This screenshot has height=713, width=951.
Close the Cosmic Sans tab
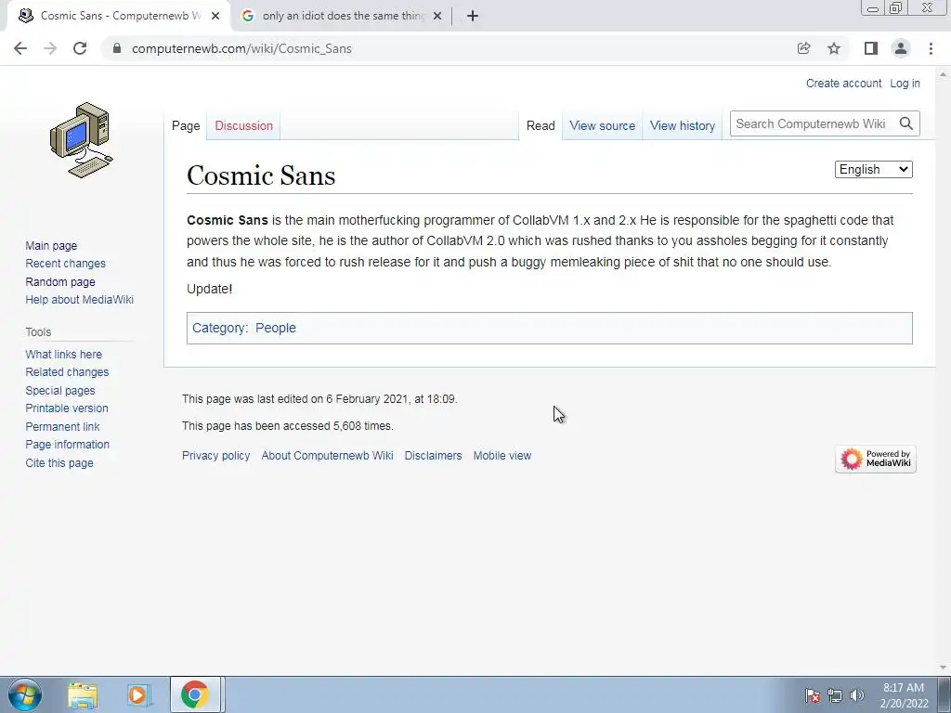click(215, 16)
